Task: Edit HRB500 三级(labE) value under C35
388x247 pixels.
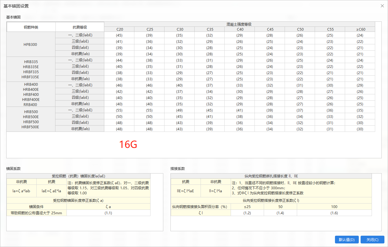Action: click(210, 116)
